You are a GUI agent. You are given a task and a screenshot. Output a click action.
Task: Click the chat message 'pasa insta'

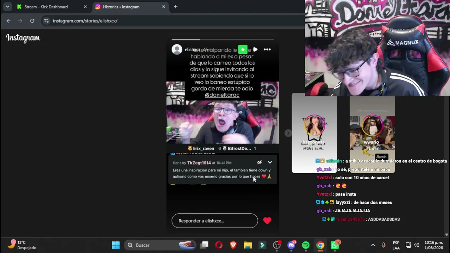coord(346,194)
